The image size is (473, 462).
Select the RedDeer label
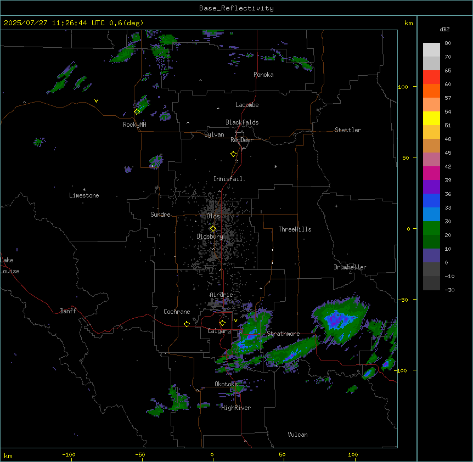(241, 140)
